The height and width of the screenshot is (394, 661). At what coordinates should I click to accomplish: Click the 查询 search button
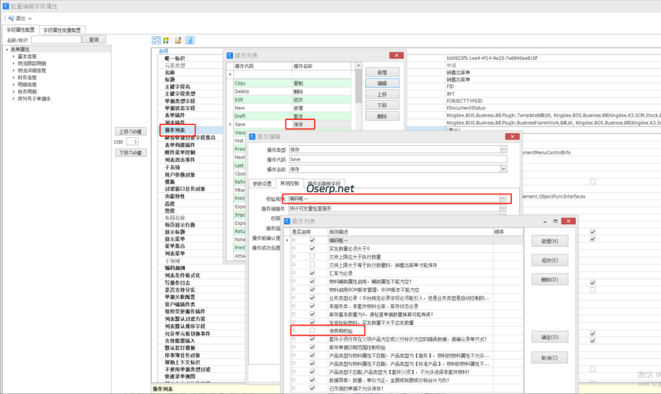pyautogui.click(x=94, y=39)
